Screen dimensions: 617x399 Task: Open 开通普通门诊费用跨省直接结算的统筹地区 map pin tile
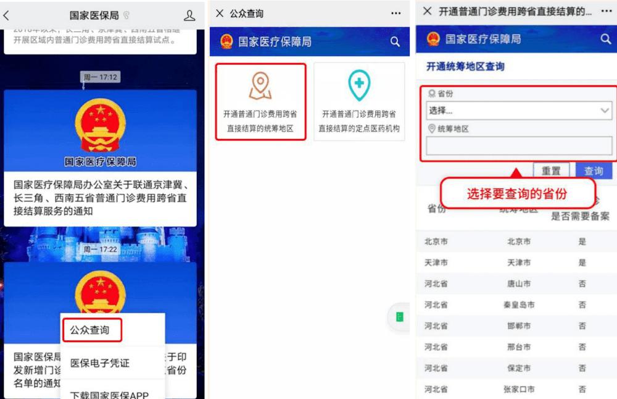click(260, 102)
